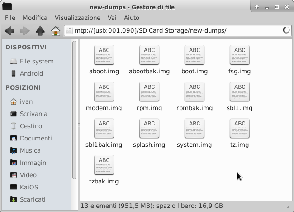Select the tzbak.img file icon
Image resolution: width=294 pixels, height=212 pixels.
click(104, 165)
